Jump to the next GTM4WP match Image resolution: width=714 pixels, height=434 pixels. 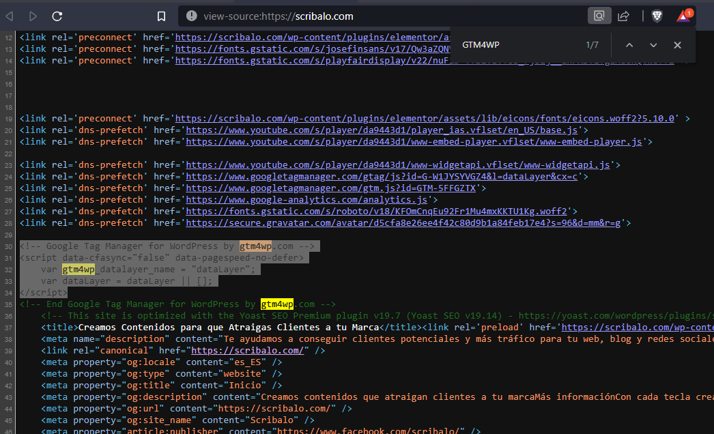[653, 45]
